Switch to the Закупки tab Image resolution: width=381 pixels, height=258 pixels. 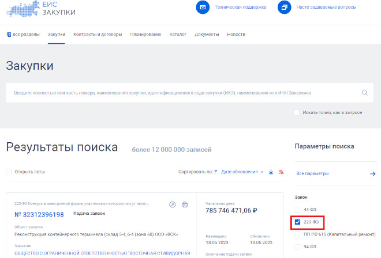coord(57,35)
